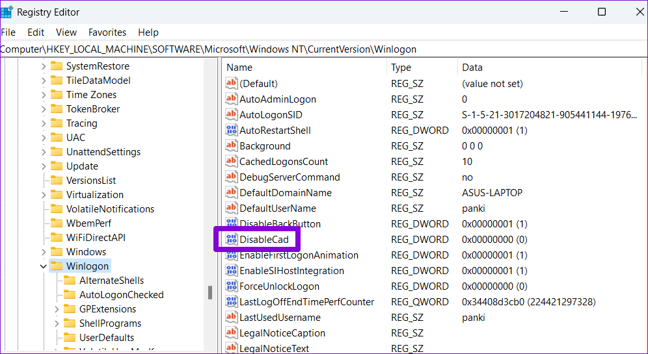Click the EnableSIHostIntegration DWORD icon
This screenshot has height=354, width=648.
[x=232, y=271]
